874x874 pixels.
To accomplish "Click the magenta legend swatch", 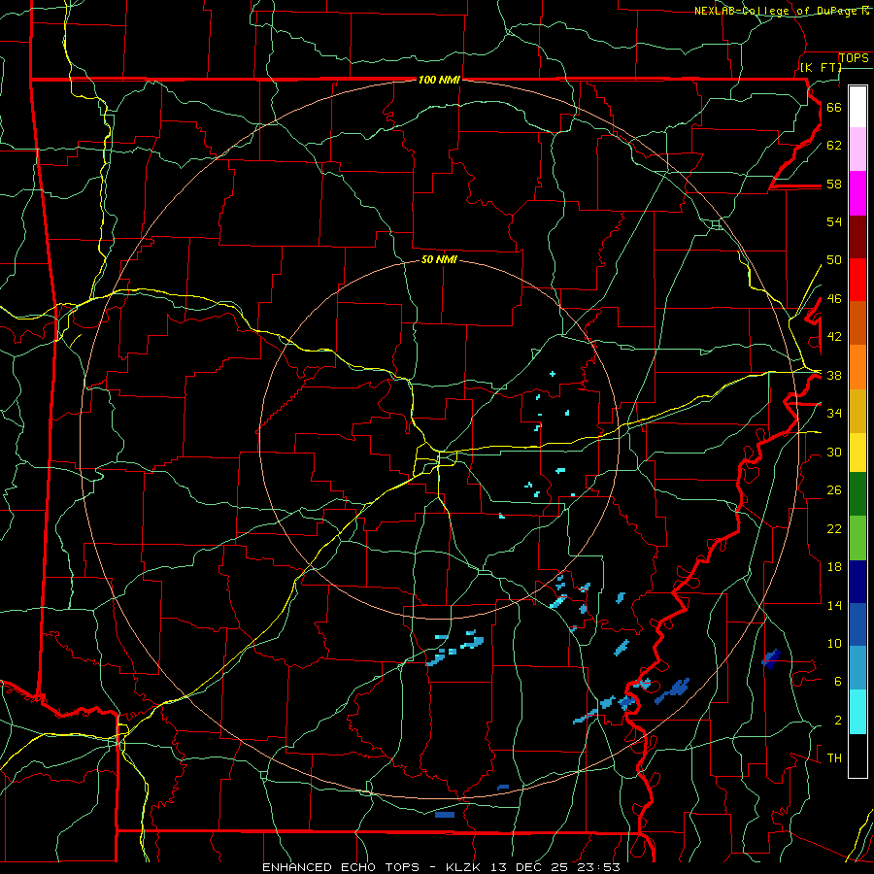I will click(857, 193).
